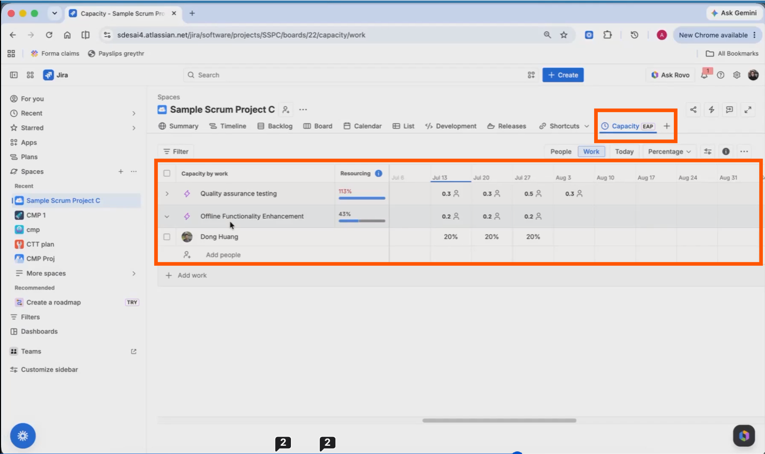Open notifications bell icon
The height and width of the screenshot is (454, 765).
(704, 75)
